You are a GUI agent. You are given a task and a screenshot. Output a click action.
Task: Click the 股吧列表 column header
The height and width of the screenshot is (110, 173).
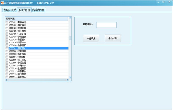tap(37, 19)
